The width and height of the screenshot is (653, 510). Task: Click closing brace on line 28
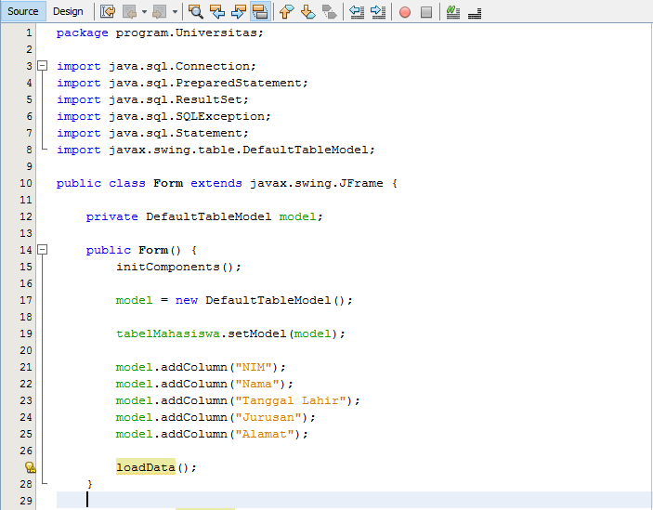89,484
